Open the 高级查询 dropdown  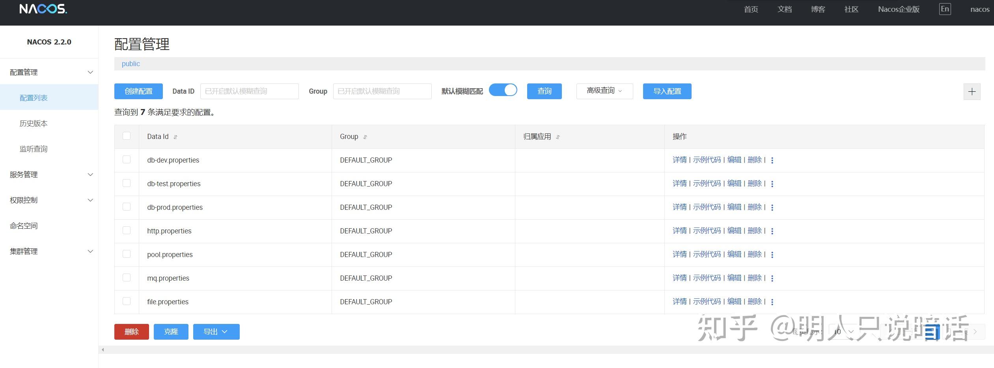click(604, 91)
